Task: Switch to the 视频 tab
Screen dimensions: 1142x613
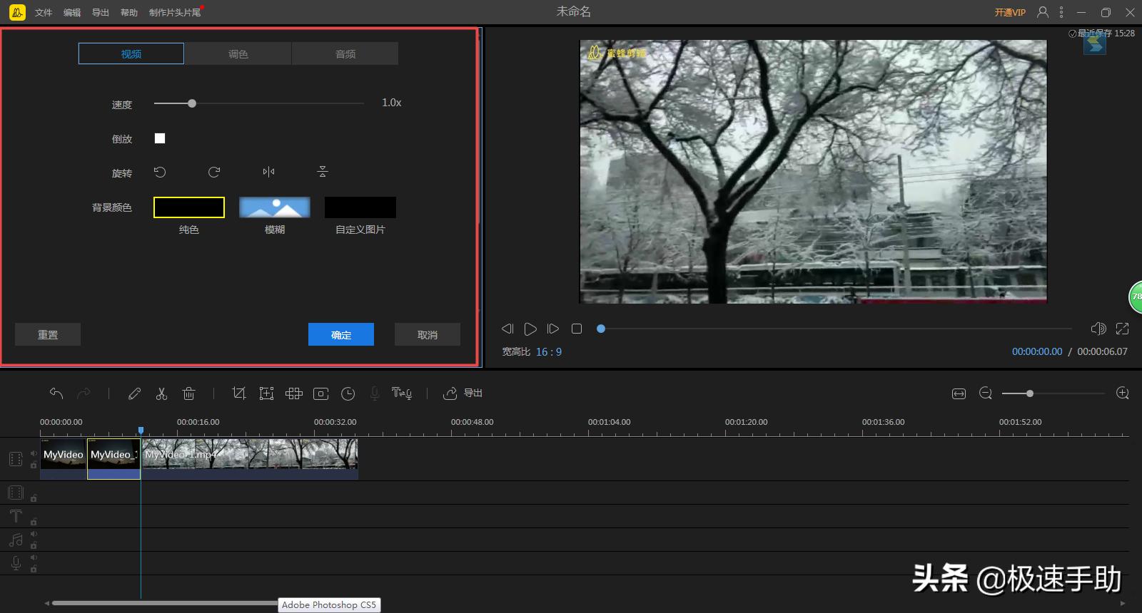Action: pyautogui.click(x=131, y=54)
